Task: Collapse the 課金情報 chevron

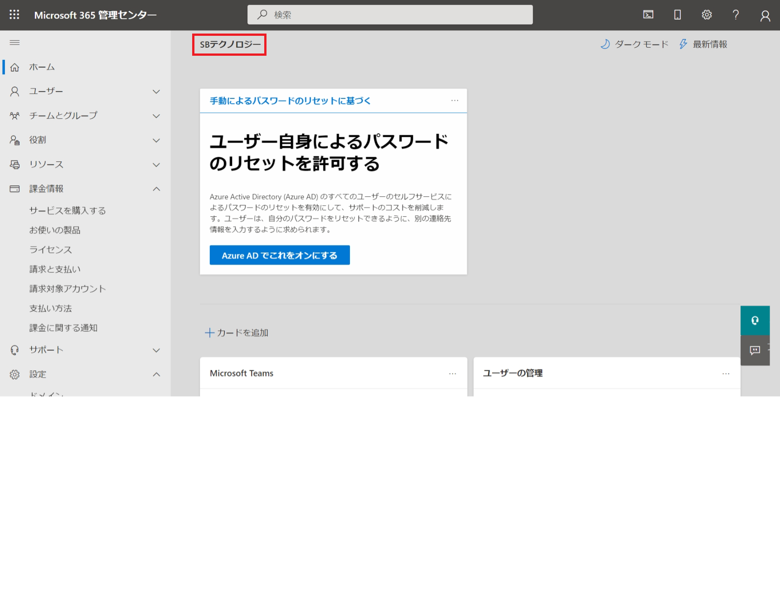Action: click(156, 189)
